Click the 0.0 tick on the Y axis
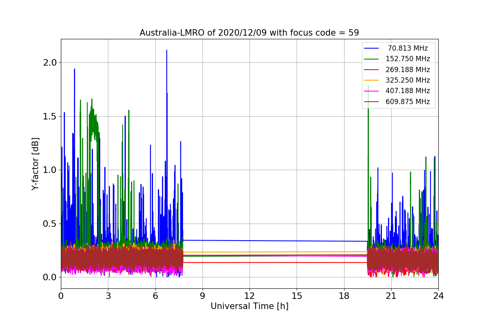The height and width of the screenshot is (324, 487). pyautogui.click(x=50, y=277)
